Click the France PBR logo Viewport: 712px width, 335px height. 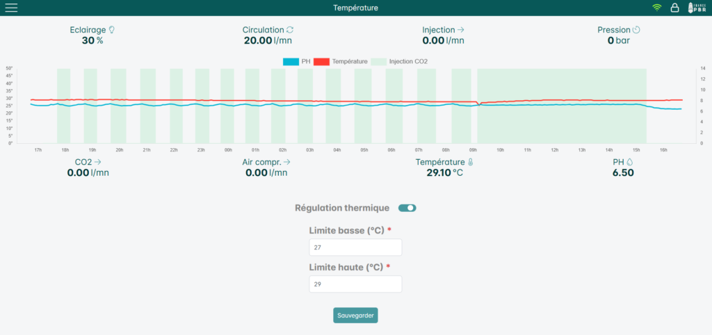tap(697, 8)
